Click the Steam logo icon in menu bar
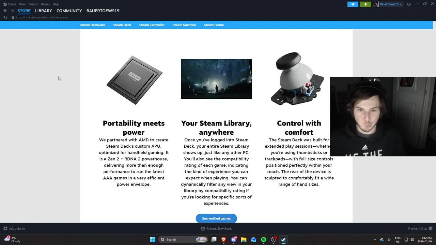Screen dimensions: 436x245 coord(5,4)
